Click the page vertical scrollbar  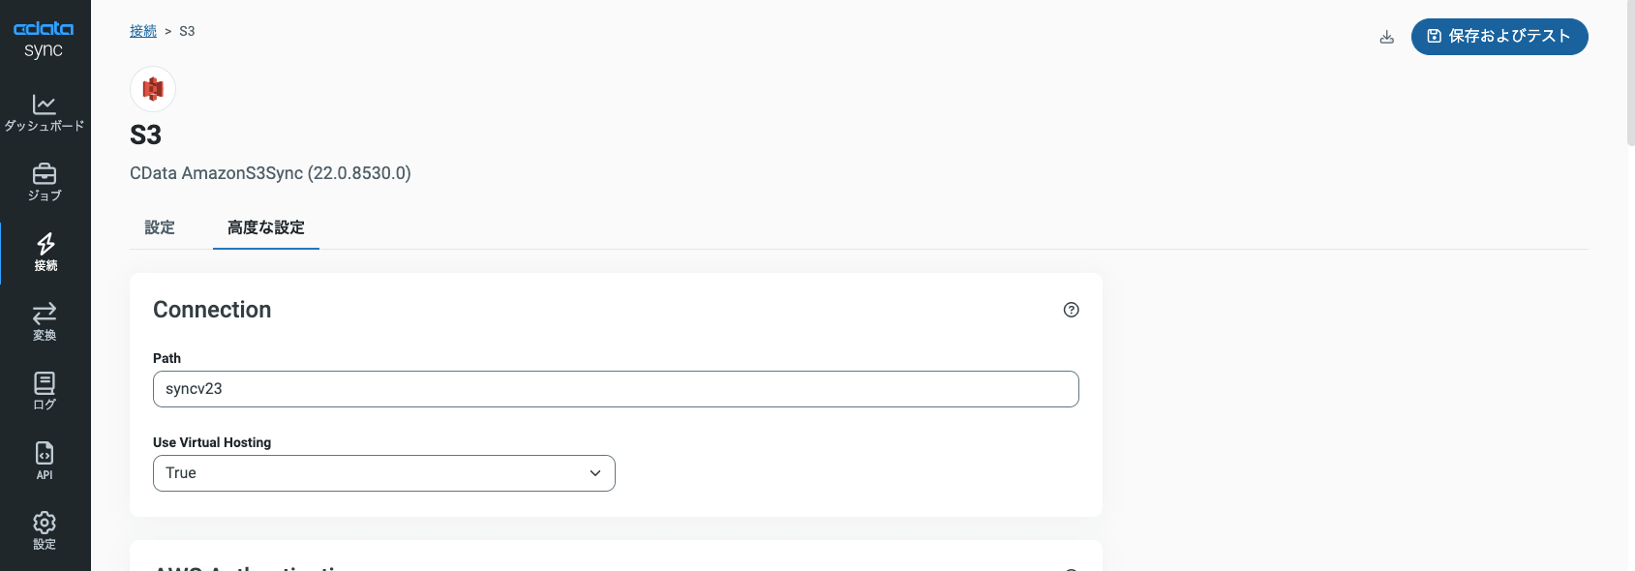pyautogui.click(x=1631, y=73)
